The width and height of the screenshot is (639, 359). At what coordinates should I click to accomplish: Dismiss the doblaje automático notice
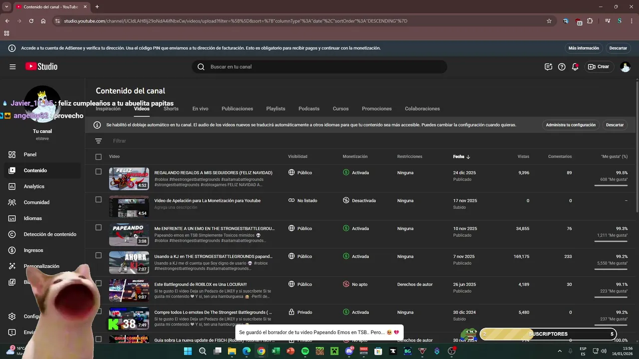[x=615, y=125]
